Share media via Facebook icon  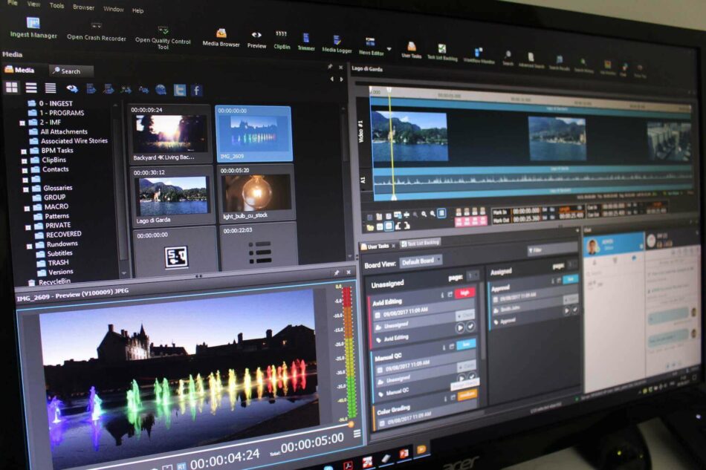pyautogui.click(x=197, y=90)
